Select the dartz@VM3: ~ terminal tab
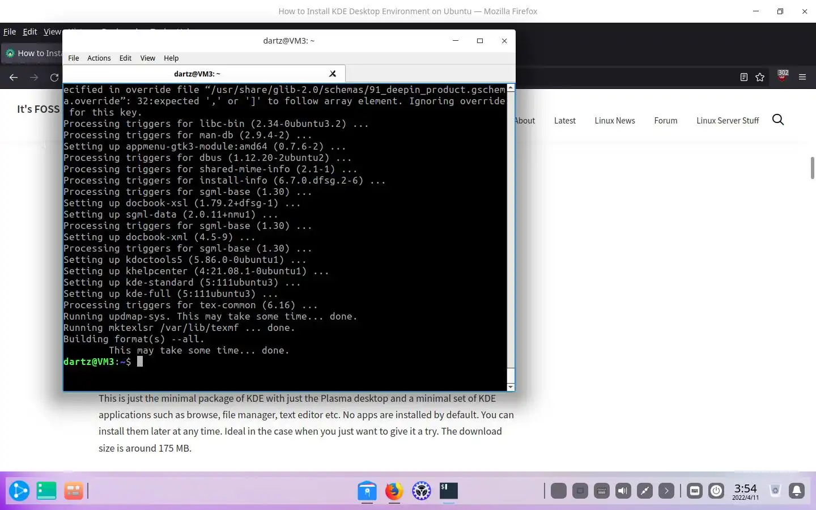This screenshot has height=510, width=816. (x=197, y=74)
